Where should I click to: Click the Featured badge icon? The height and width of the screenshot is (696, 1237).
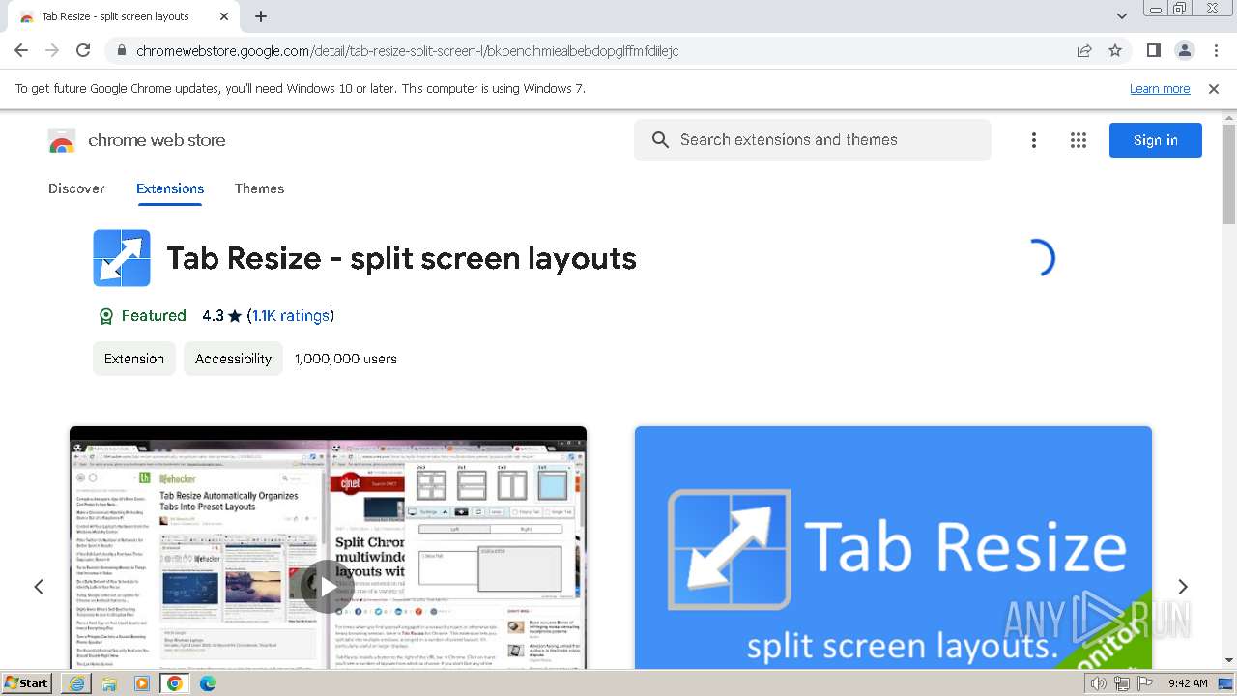point(106,316)
